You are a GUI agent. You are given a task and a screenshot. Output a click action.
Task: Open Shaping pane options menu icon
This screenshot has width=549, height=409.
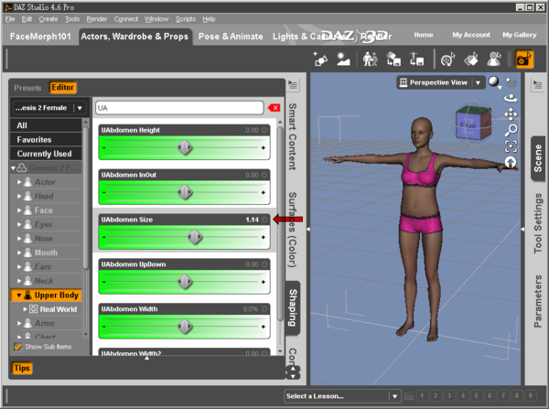[293, 84]
